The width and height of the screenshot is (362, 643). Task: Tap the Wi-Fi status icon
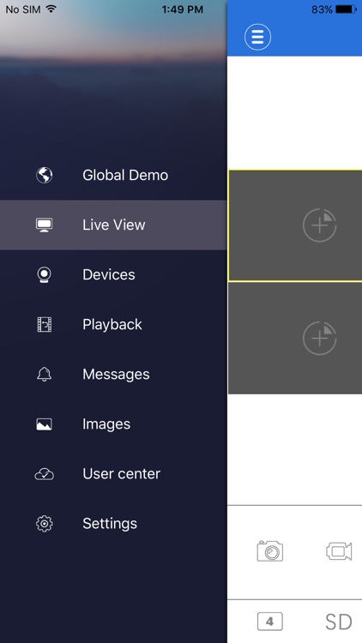(x=51, y=9)
